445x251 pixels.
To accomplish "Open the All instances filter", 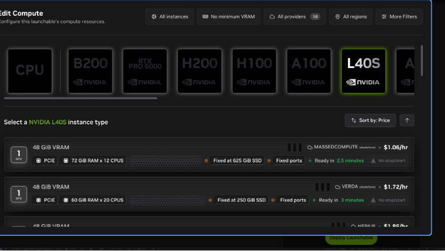I will click(170, 16).
